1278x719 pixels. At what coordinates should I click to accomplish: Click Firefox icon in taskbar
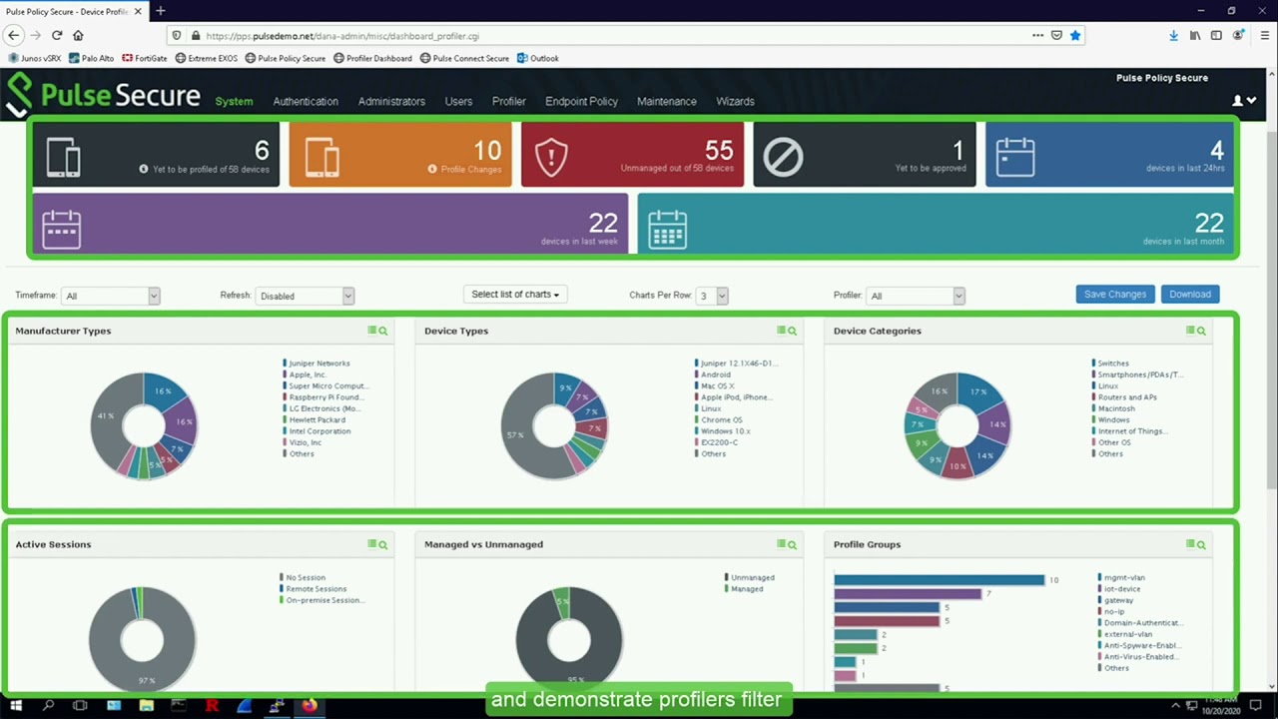pos(310,706)
